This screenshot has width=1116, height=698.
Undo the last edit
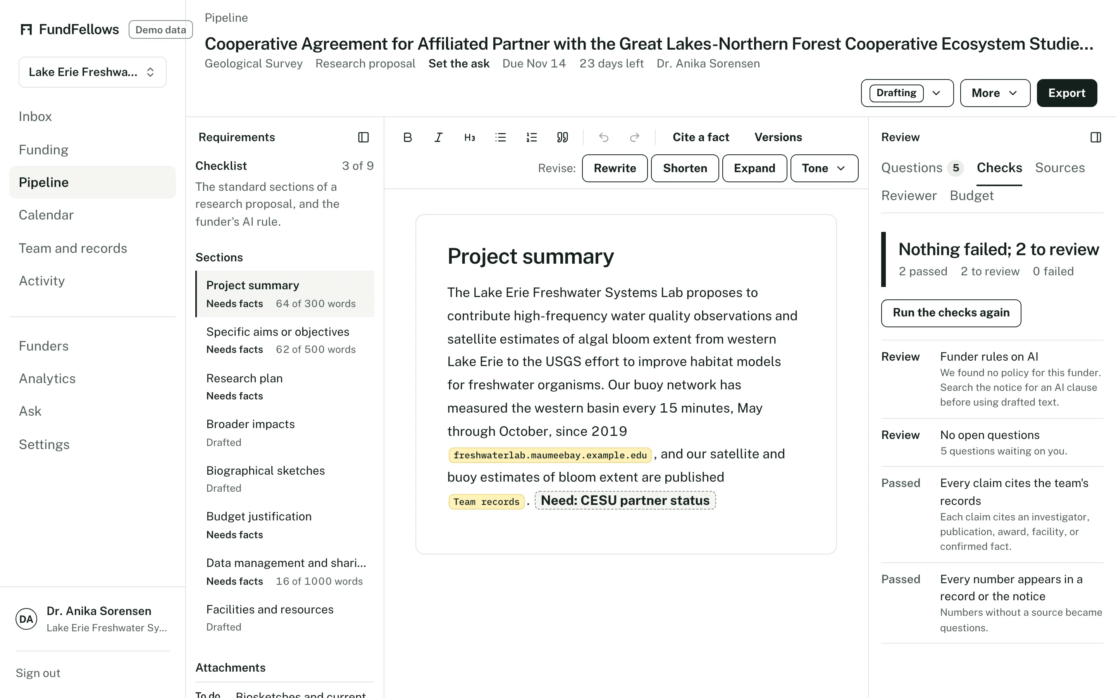(x=604, y=137)
